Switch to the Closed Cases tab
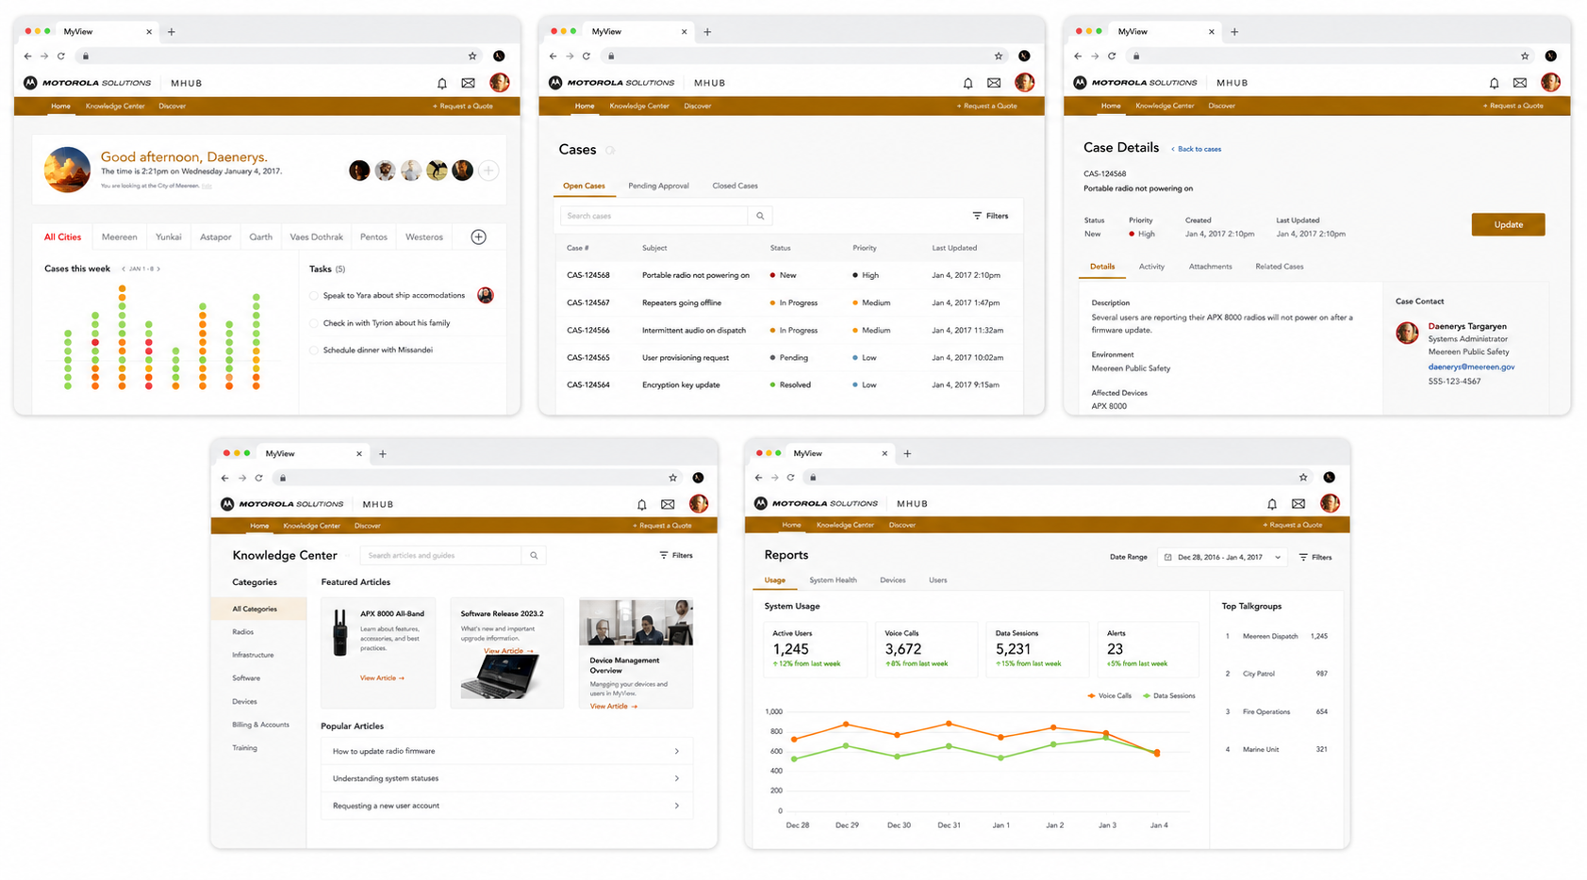Viewport: 1587px width, 880px height. 735,186
